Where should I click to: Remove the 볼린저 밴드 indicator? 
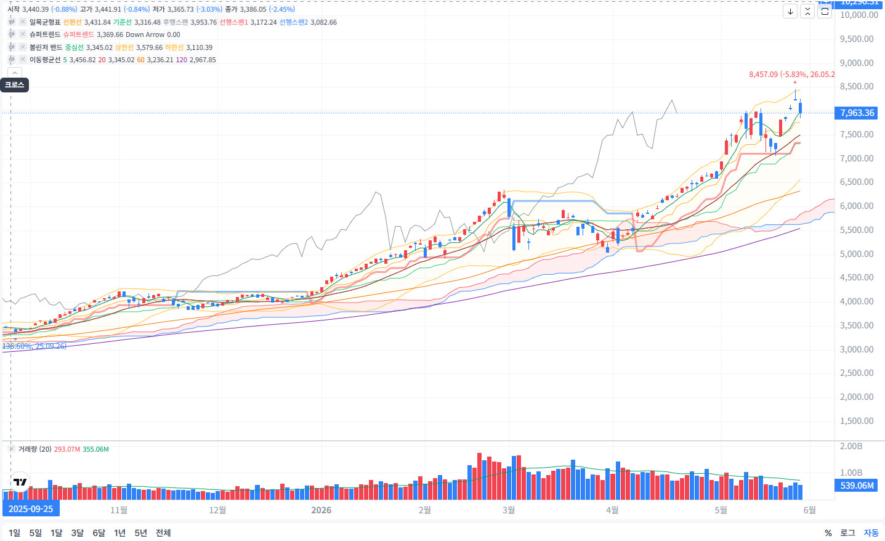pos(23,47)
